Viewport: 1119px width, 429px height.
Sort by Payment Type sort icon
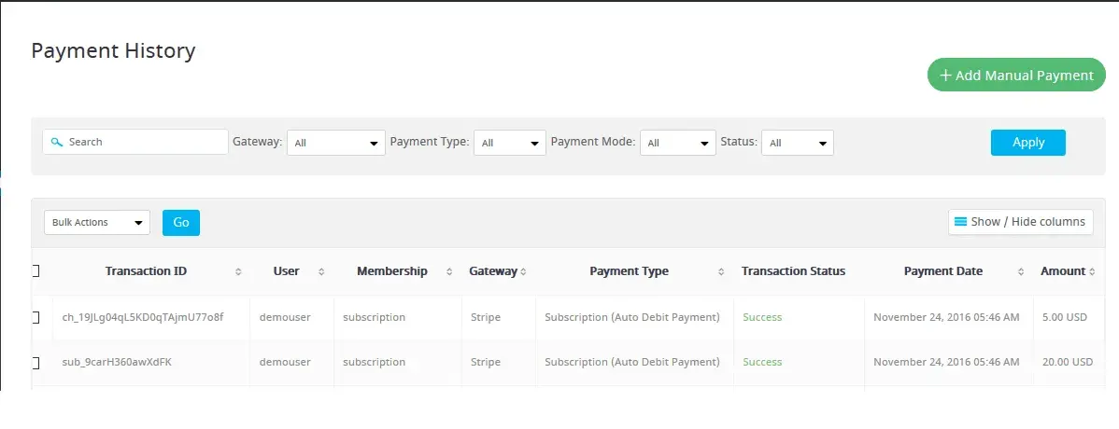tap(721, 271)
